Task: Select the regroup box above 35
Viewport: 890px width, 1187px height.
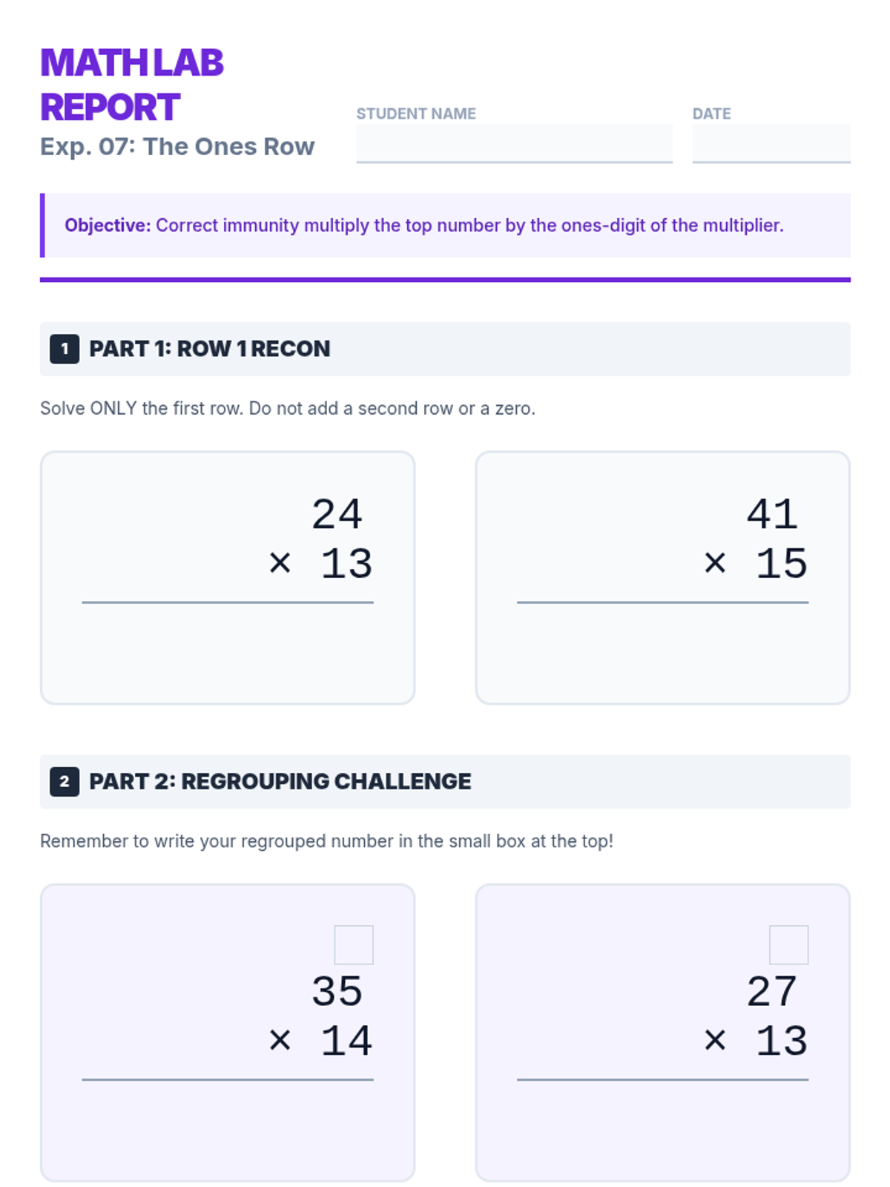Action: (354, 944)
